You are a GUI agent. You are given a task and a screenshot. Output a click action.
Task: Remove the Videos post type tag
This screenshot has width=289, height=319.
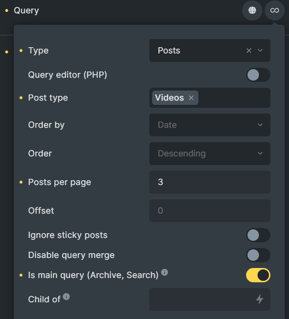point(191,98)
